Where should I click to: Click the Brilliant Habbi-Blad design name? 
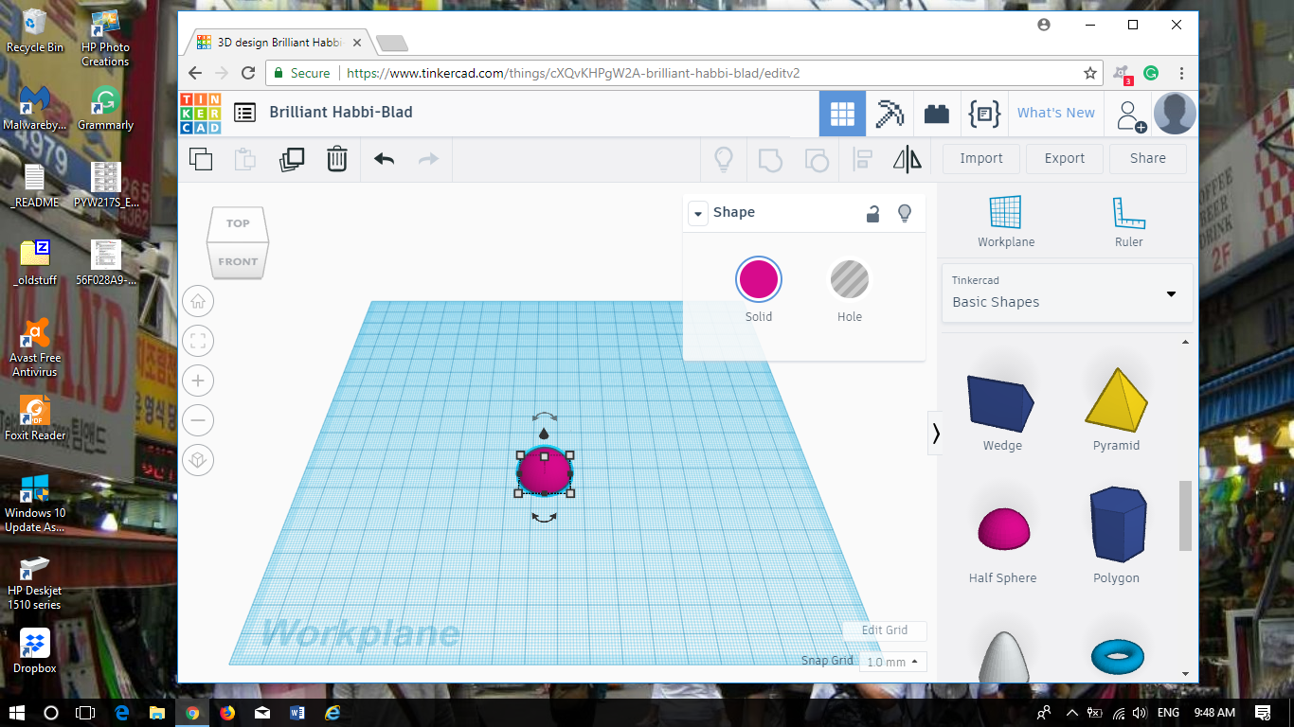pyautogui.click(x=341, y=112)
